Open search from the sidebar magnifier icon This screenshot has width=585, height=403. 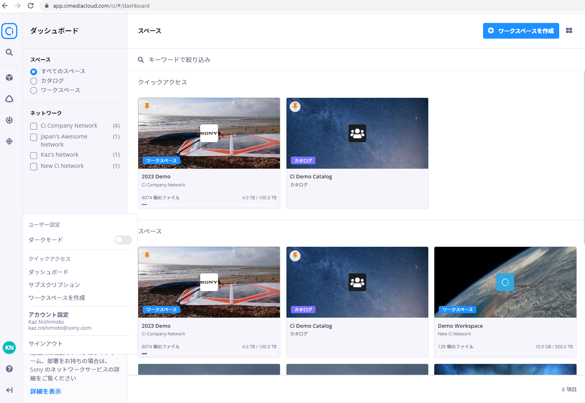[x=9, y=52]
